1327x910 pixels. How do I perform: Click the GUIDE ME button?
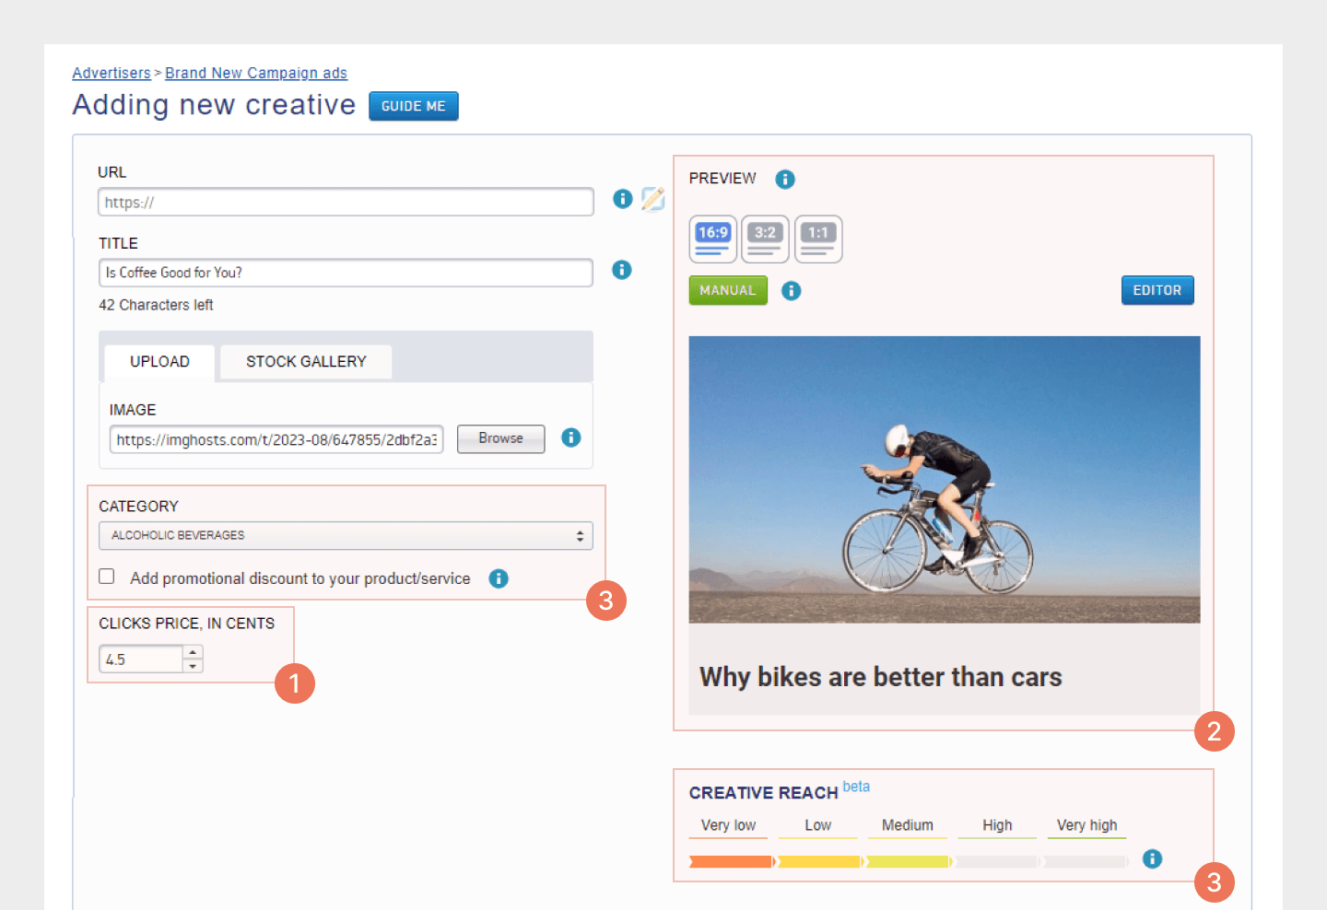pyautogui.click(x=414, y=106)
